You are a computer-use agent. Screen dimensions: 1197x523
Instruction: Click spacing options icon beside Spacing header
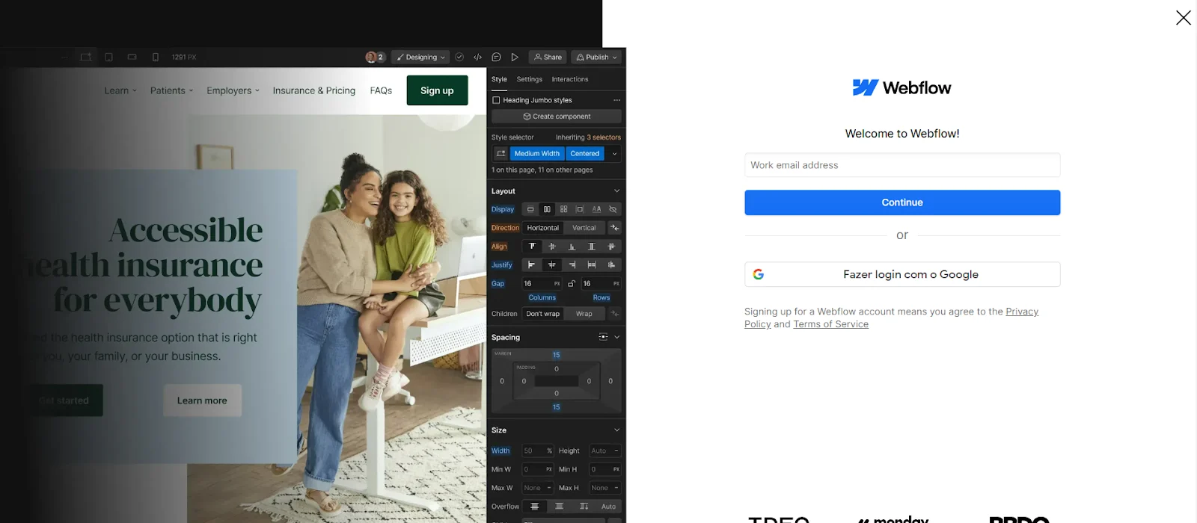click(x=603, y=337)
